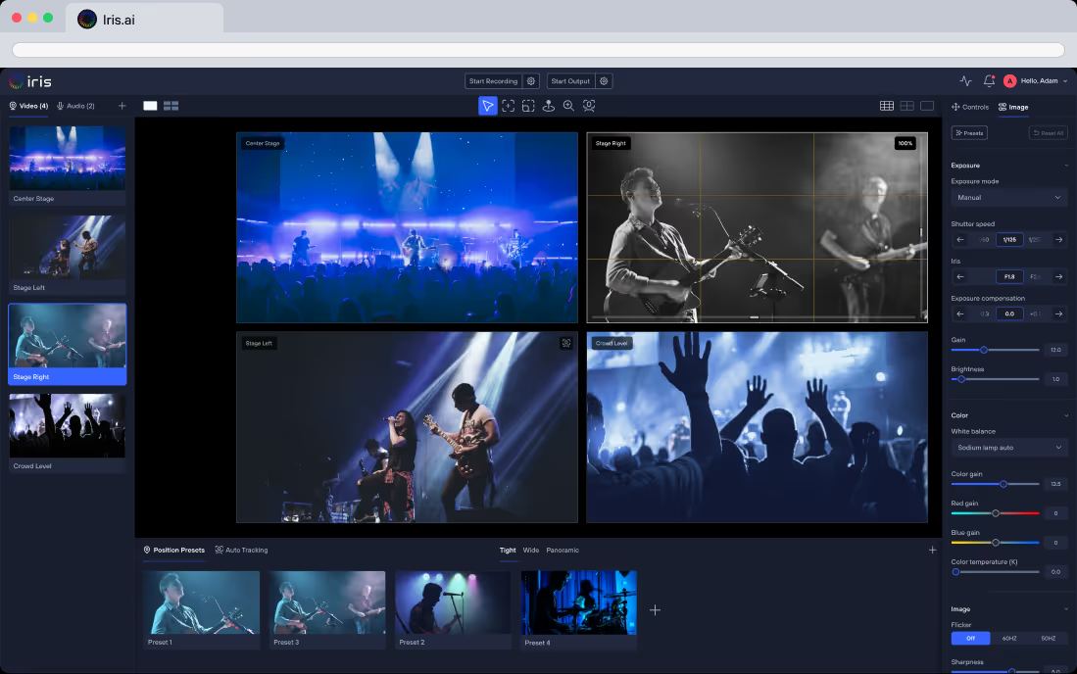
Task: Click the red A user avatar
Action: point(1009,81)
